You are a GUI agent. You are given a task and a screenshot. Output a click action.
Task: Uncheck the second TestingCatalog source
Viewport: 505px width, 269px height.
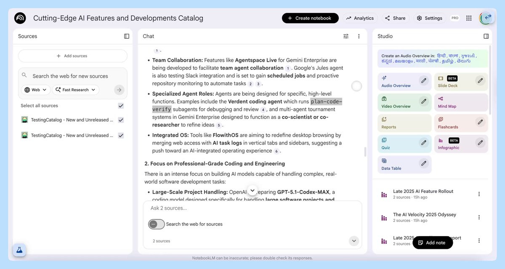[121, 135]
